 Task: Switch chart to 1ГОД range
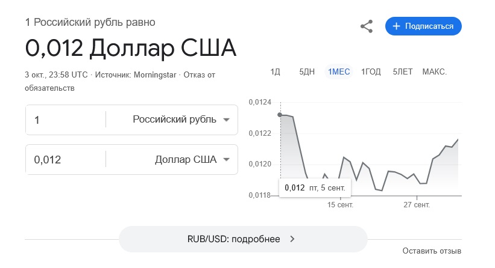click(x=371, y=72)
